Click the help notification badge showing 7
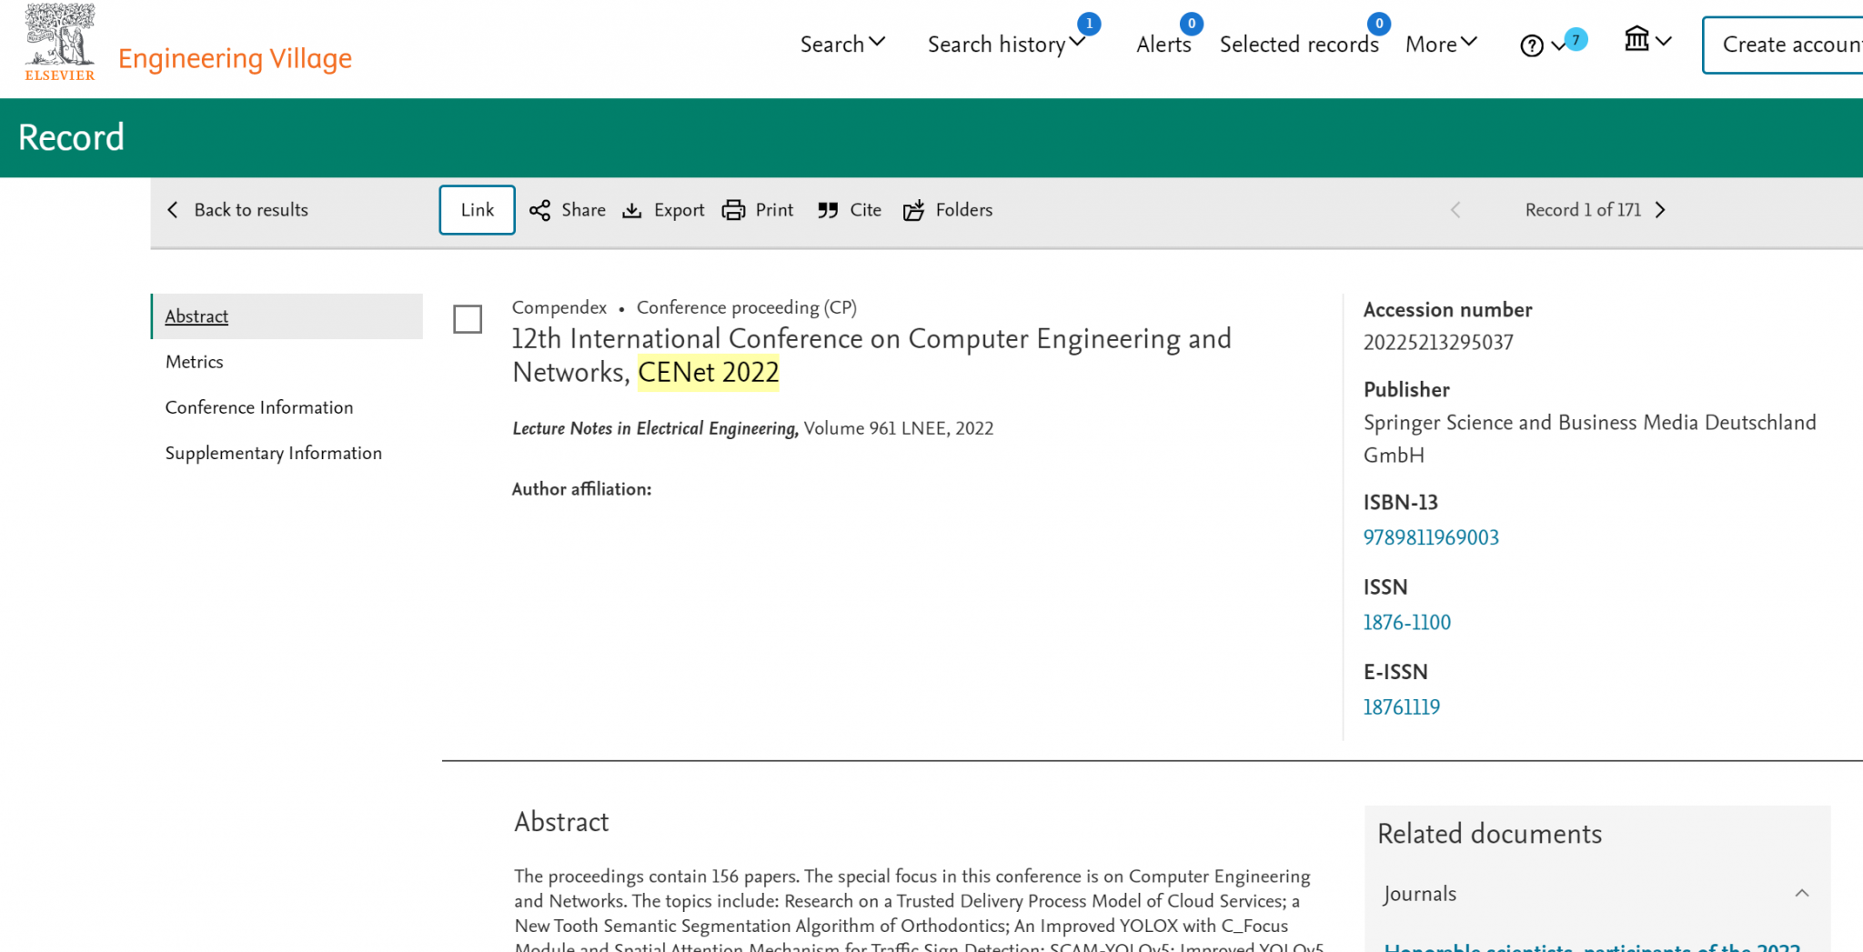This screenshot has height=952, width=1863. point(1576,39)
